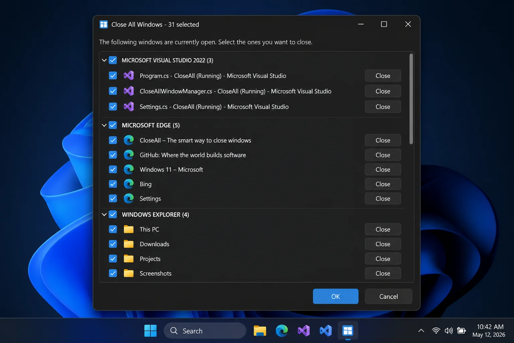Select the 'GitHub: Where the world builds software' text
The height and width of the screenshot is (343, 514).
[x=193, y=155]
